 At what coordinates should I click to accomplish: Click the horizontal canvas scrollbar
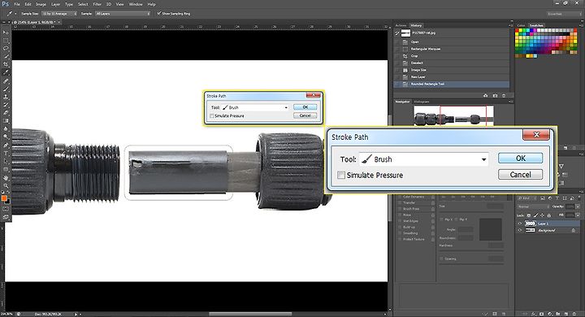click(x=250, y=314)
